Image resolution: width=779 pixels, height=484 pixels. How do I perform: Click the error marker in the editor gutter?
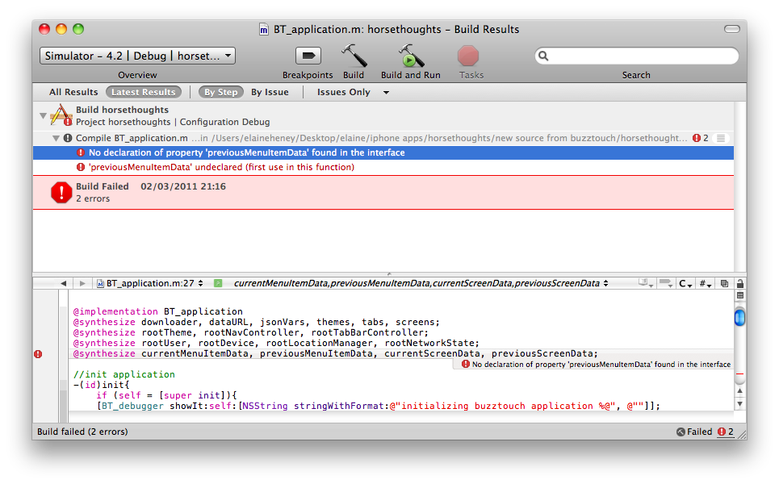coord(38,353)
